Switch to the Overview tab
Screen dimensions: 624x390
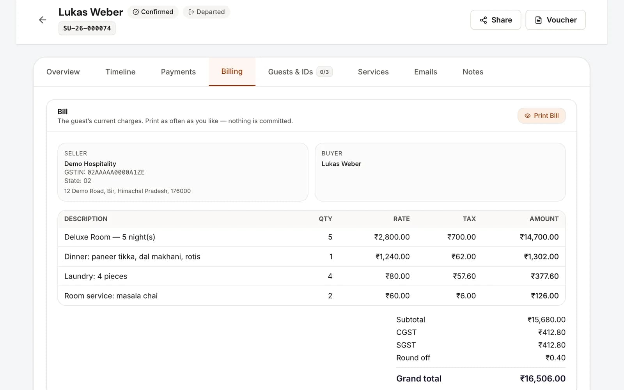click(63, 72)
